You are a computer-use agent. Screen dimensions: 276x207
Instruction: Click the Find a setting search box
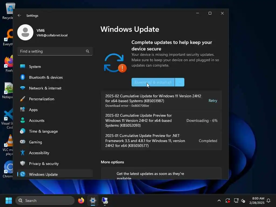point(55,51)
